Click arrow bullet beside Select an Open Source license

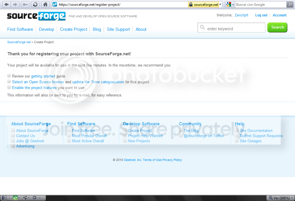(9, 81)
